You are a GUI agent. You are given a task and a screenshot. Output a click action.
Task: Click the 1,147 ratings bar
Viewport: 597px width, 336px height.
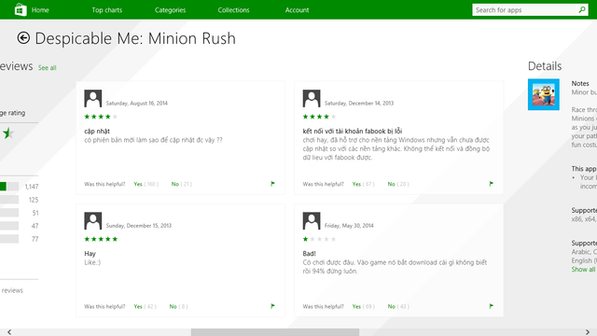[9, 187]
